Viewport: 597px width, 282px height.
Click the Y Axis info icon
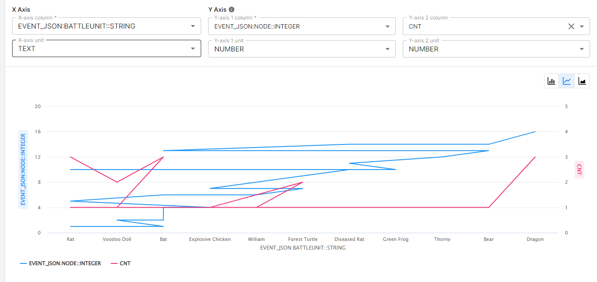pyautogui.click(x=232, y=10)
